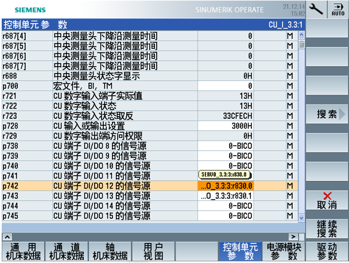This screenshot has height=263, width=349.
Task: Click the r723 value 33CFECH
Action: [238, 116]
